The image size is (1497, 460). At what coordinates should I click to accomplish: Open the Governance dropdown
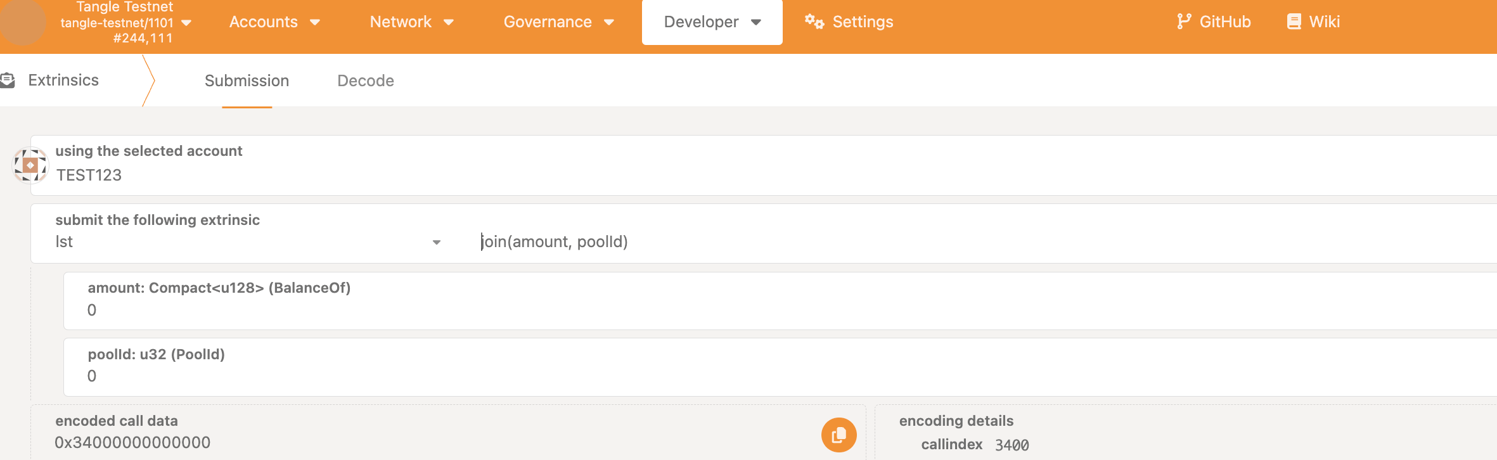tap(558, 22)
